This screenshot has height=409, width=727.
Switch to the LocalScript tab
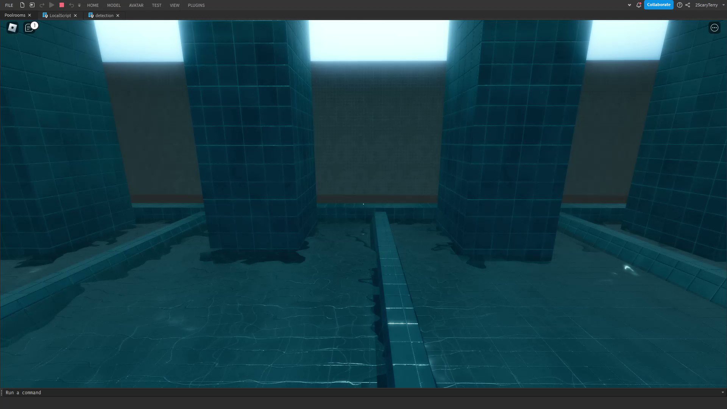coord(60,16)
